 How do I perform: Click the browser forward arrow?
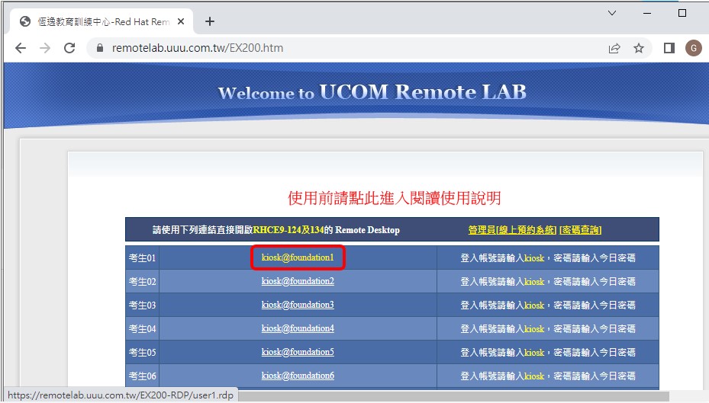45,48
